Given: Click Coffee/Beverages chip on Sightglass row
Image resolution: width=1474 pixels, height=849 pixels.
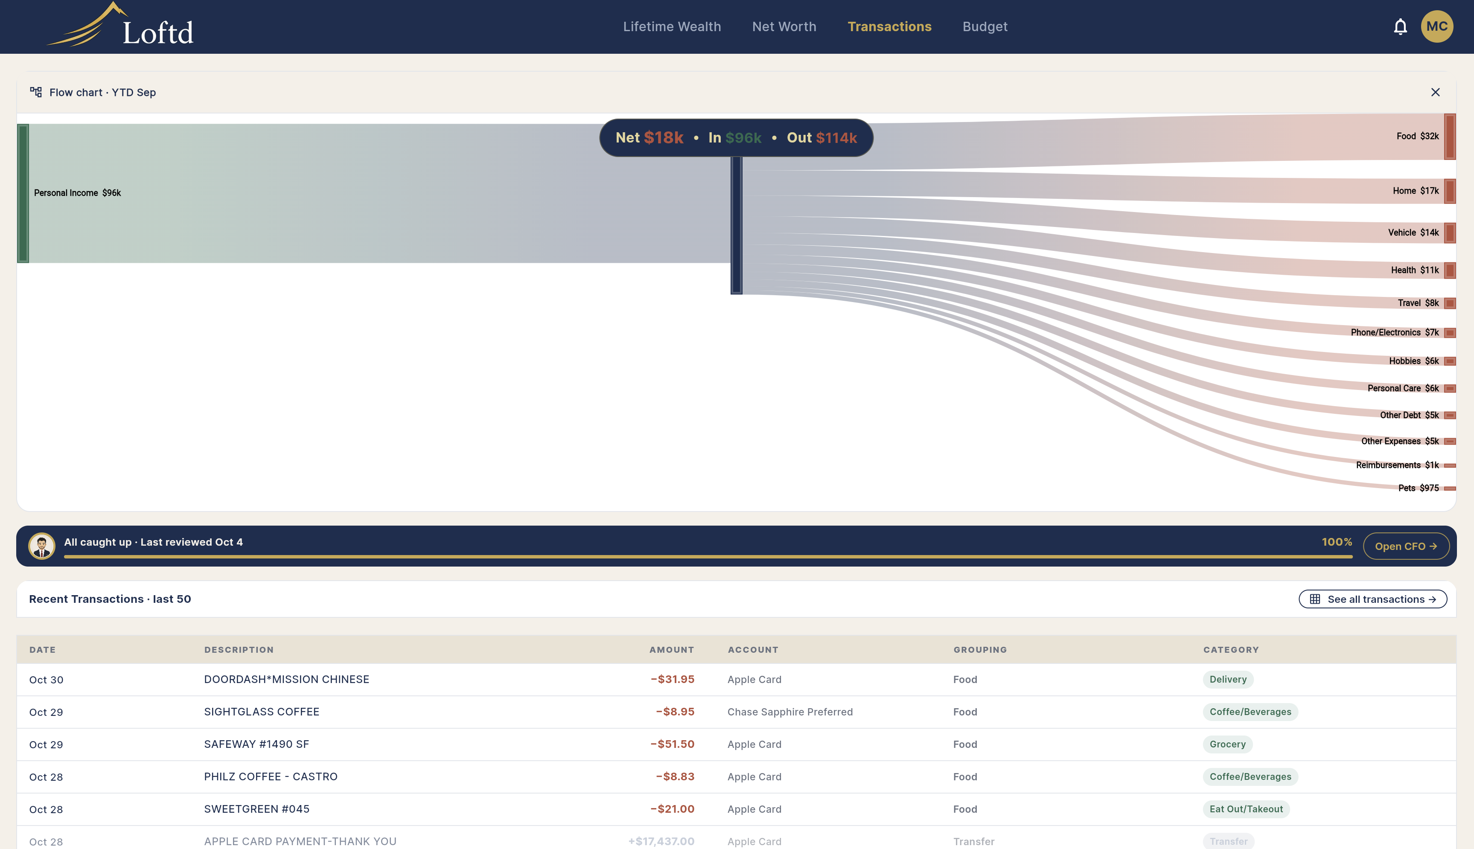Looking at the screenshot, I should 1250,712.
